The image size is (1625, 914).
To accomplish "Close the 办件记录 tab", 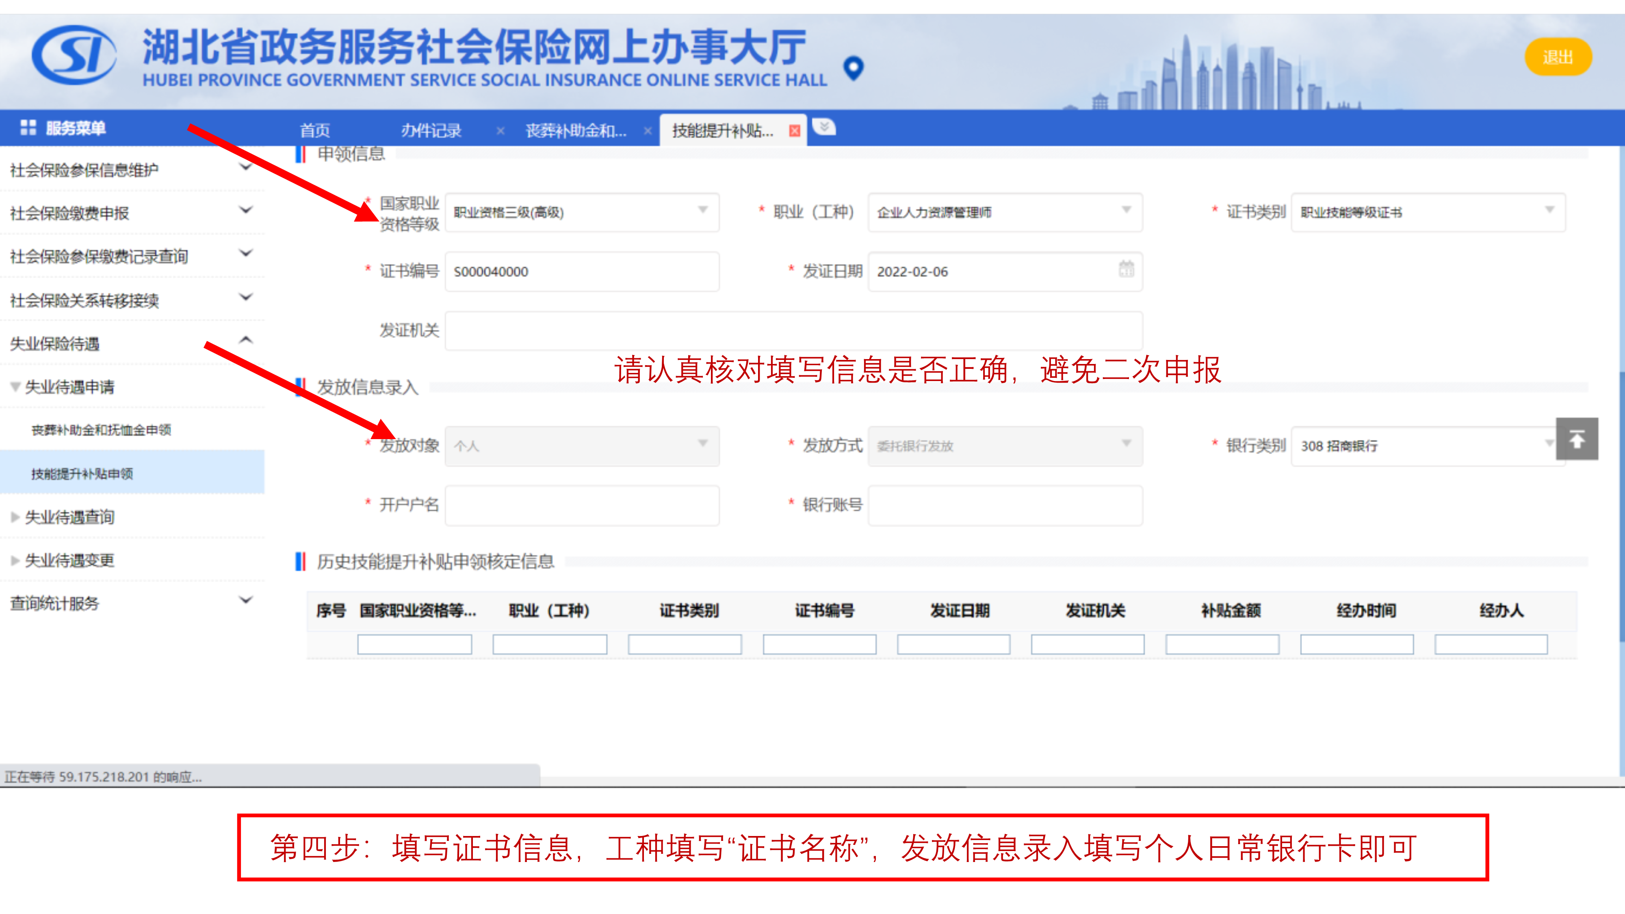I will click(500, 131).
